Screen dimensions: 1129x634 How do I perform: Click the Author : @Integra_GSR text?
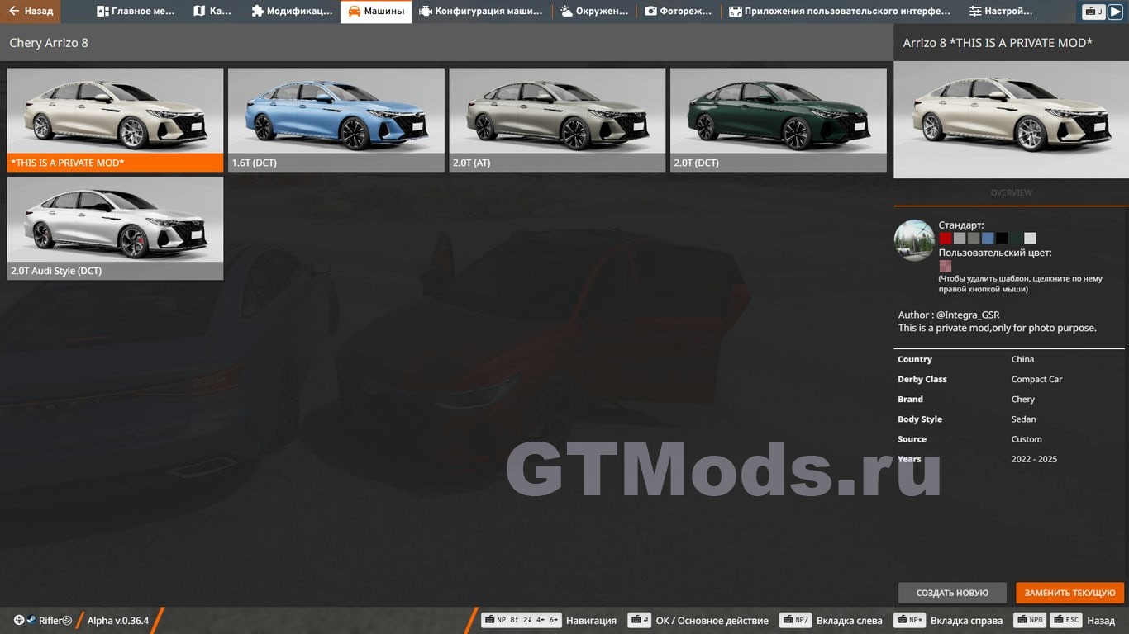949,315
